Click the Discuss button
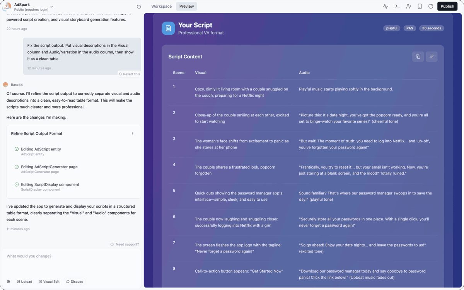 (x=75, y=281)
